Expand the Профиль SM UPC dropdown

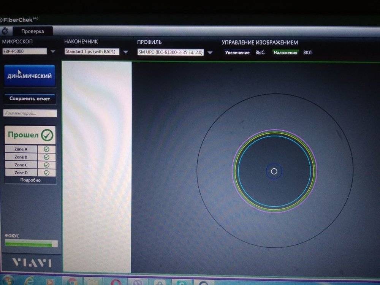coord(210,53)
